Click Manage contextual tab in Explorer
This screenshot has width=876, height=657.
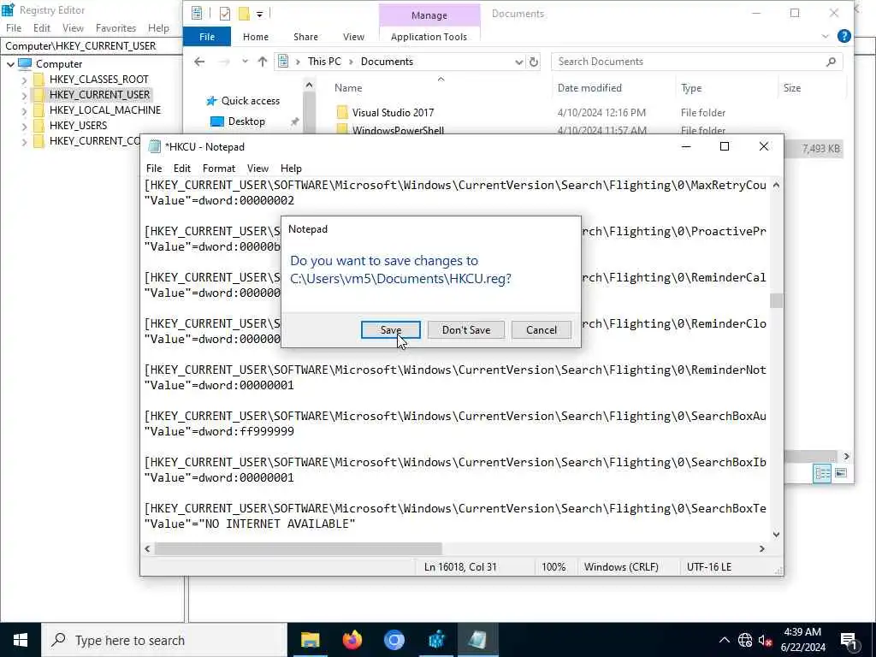[429, 15]
